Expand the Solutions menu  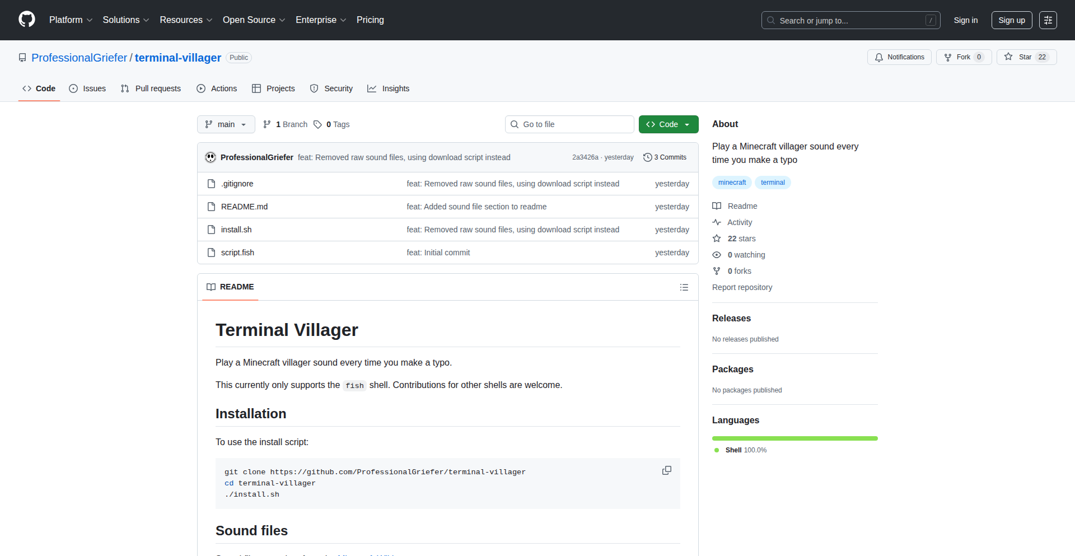pos(126,20)
